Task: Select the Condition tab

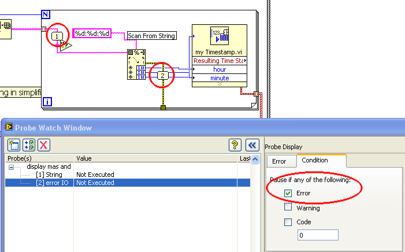Action: 321,160
